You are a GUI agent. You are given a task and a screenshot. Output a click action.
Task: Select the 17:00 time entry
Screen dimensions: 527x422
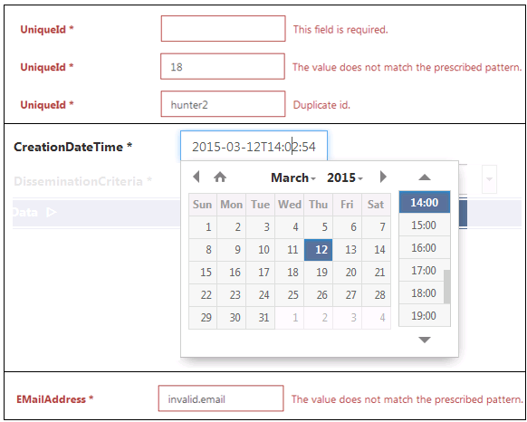pos(424,271)
